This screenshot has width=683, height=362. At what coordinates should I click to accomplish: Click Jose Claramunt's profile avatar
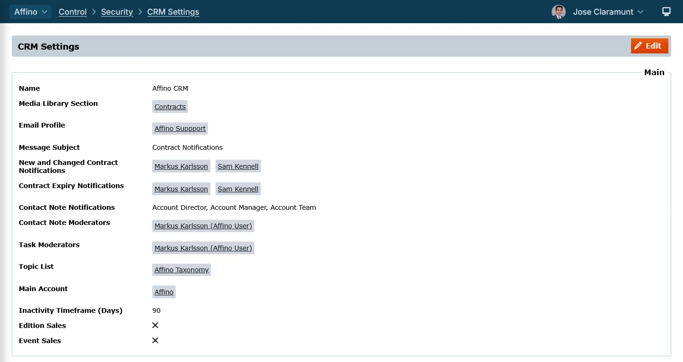[558, 12]
